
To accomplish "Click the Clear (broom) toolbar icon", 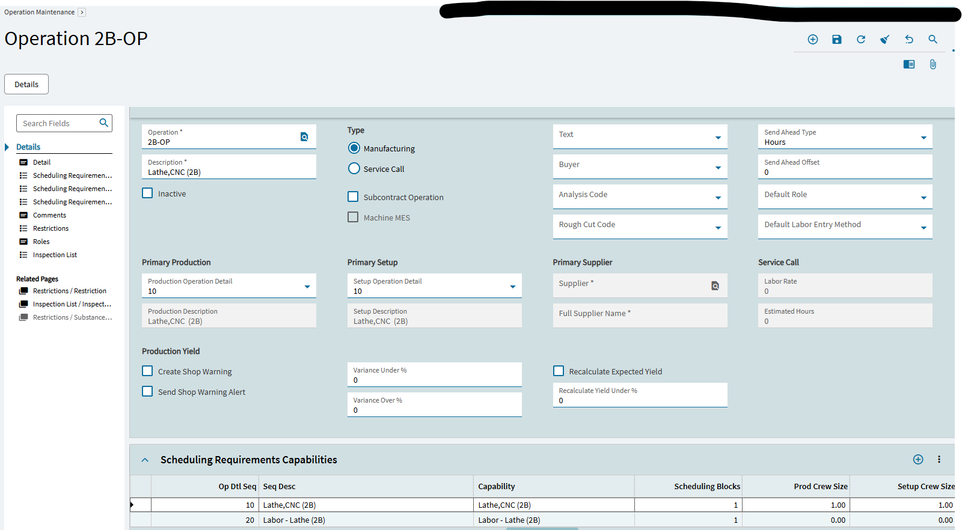I will click(x=885, y=39).
